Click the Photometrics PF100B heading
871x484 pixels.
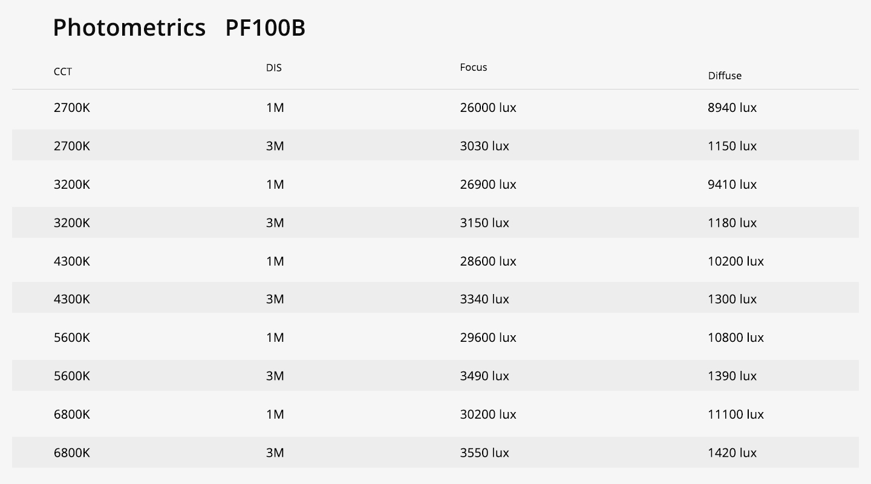pyautogui.click(x=179, y=28)
